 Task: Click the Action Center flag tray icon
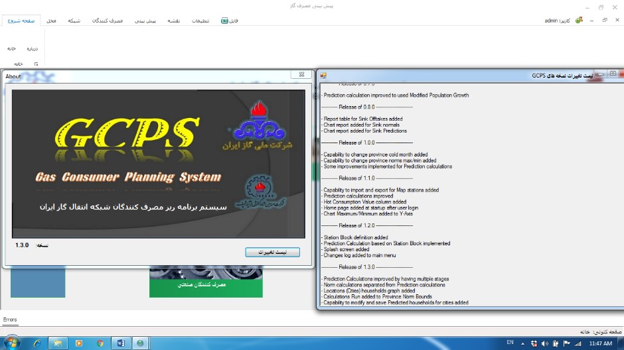[x=567, y=343]
